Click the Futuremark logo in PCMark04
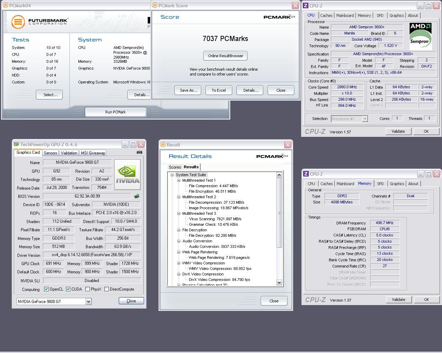 pyautogui.click(x=39, y=22)
